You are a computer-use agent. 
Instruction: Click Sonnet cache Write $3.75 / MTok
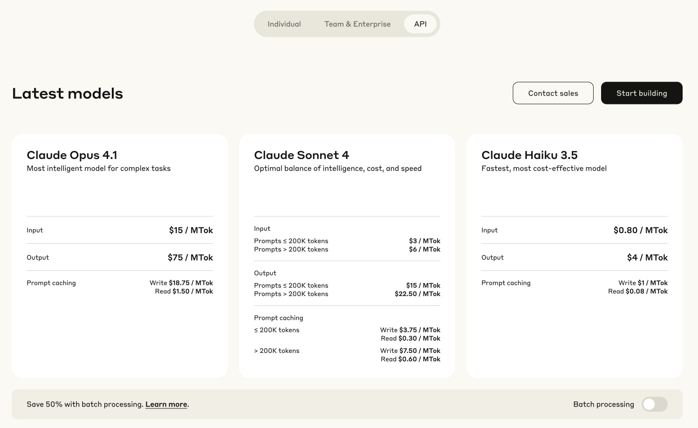pyautogui.click(x=410, y=330)
